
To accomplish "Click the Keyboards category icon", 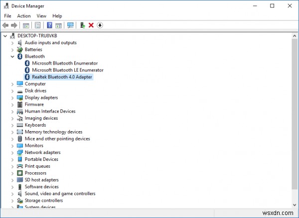I will 20,125.
